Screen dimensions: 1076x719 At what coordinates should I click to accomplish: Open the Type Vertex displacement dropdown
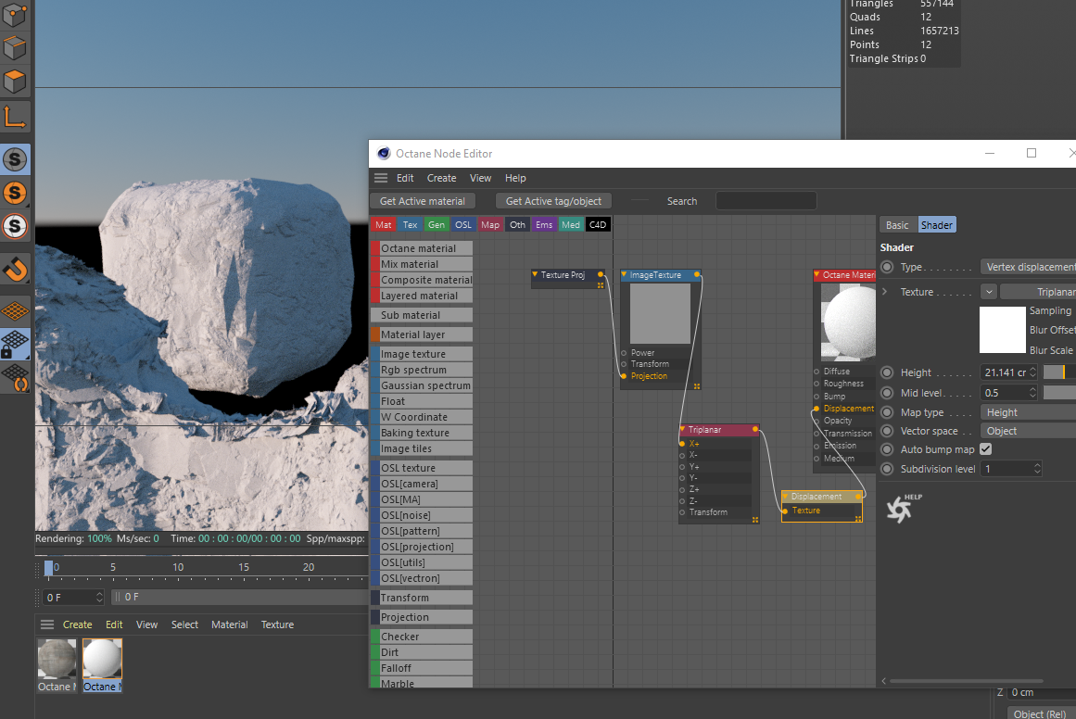pyautogui.click(x=1028, y=267)
